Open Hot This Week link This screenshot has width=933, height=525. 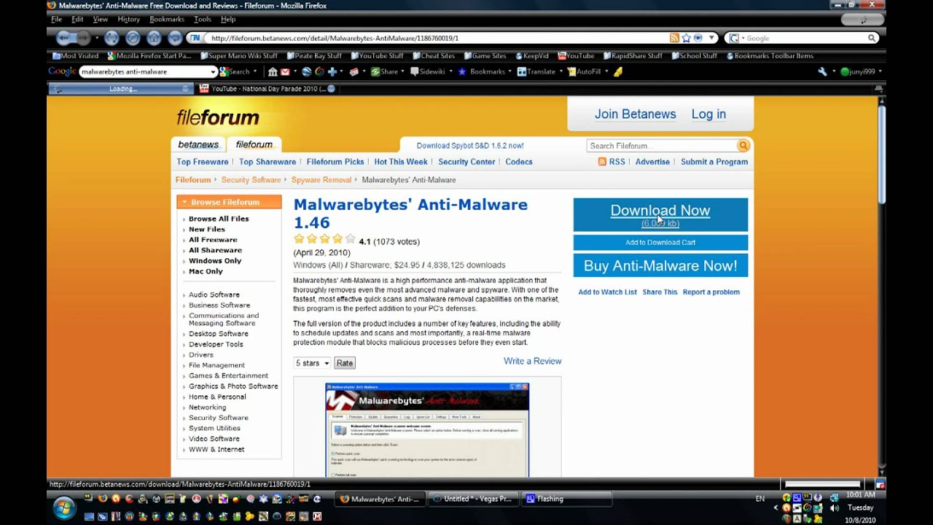[401, 162]
